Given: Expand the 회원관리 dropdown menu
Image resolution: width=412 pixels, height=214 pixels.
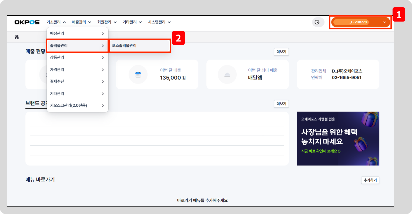Looking at the screenshot, I should pyautogui.click(x=107, y=22).
